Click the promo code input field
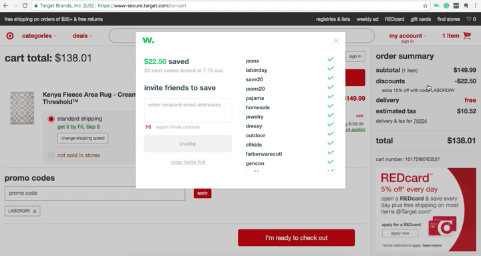Image resolution: width=481 pixels, height=256 pixels. pyautogui.click(x=95, y=193)
